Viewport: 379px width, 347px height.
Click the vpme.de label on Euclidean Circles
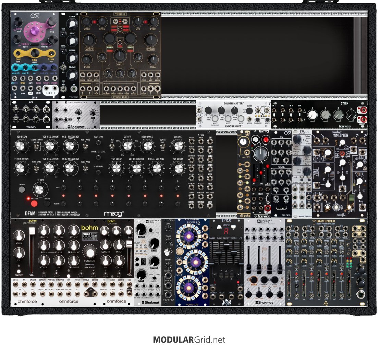[x=192, y=304]
